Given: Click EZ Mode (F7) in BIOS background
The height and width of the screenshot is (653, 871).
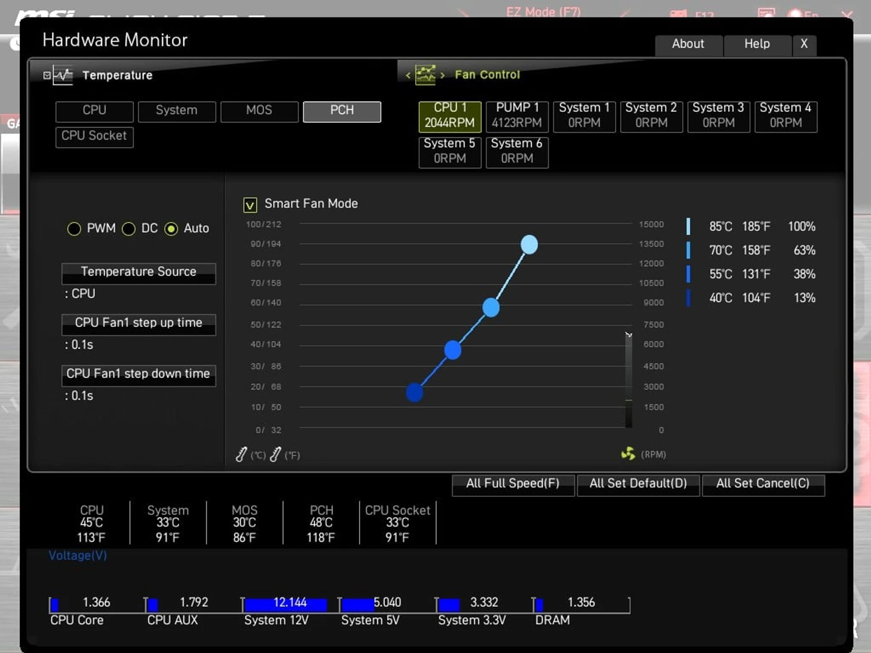Looking at the screenshot, I should [543, 11].
